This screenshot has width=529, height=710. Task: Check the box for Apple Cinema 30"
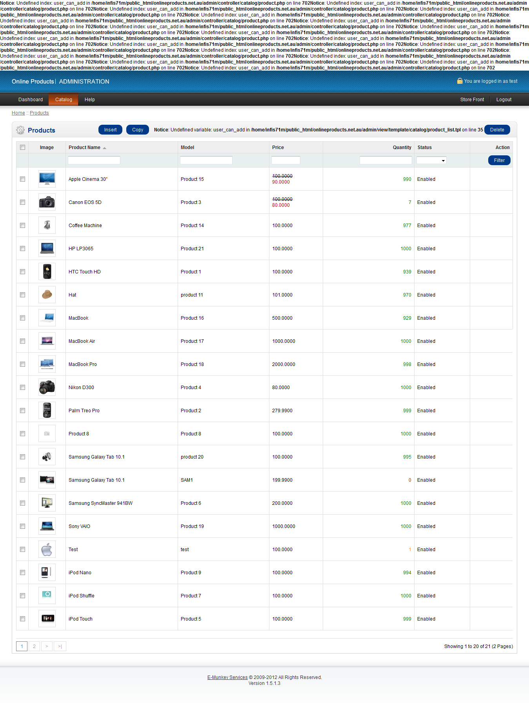click(22, 179)
